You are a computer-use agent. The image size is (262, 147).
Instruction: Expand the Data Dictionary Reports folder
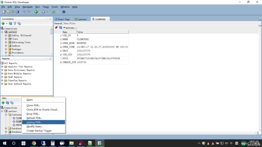pos(2,70)
